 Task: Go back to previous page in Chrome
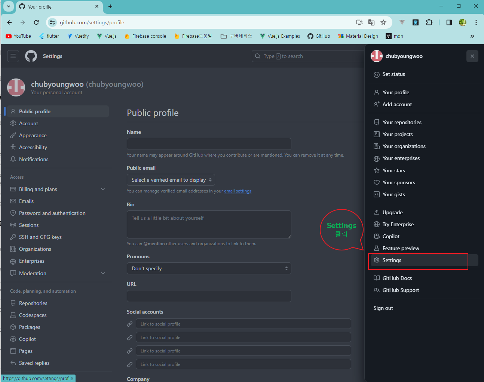(x=9, y=22)
